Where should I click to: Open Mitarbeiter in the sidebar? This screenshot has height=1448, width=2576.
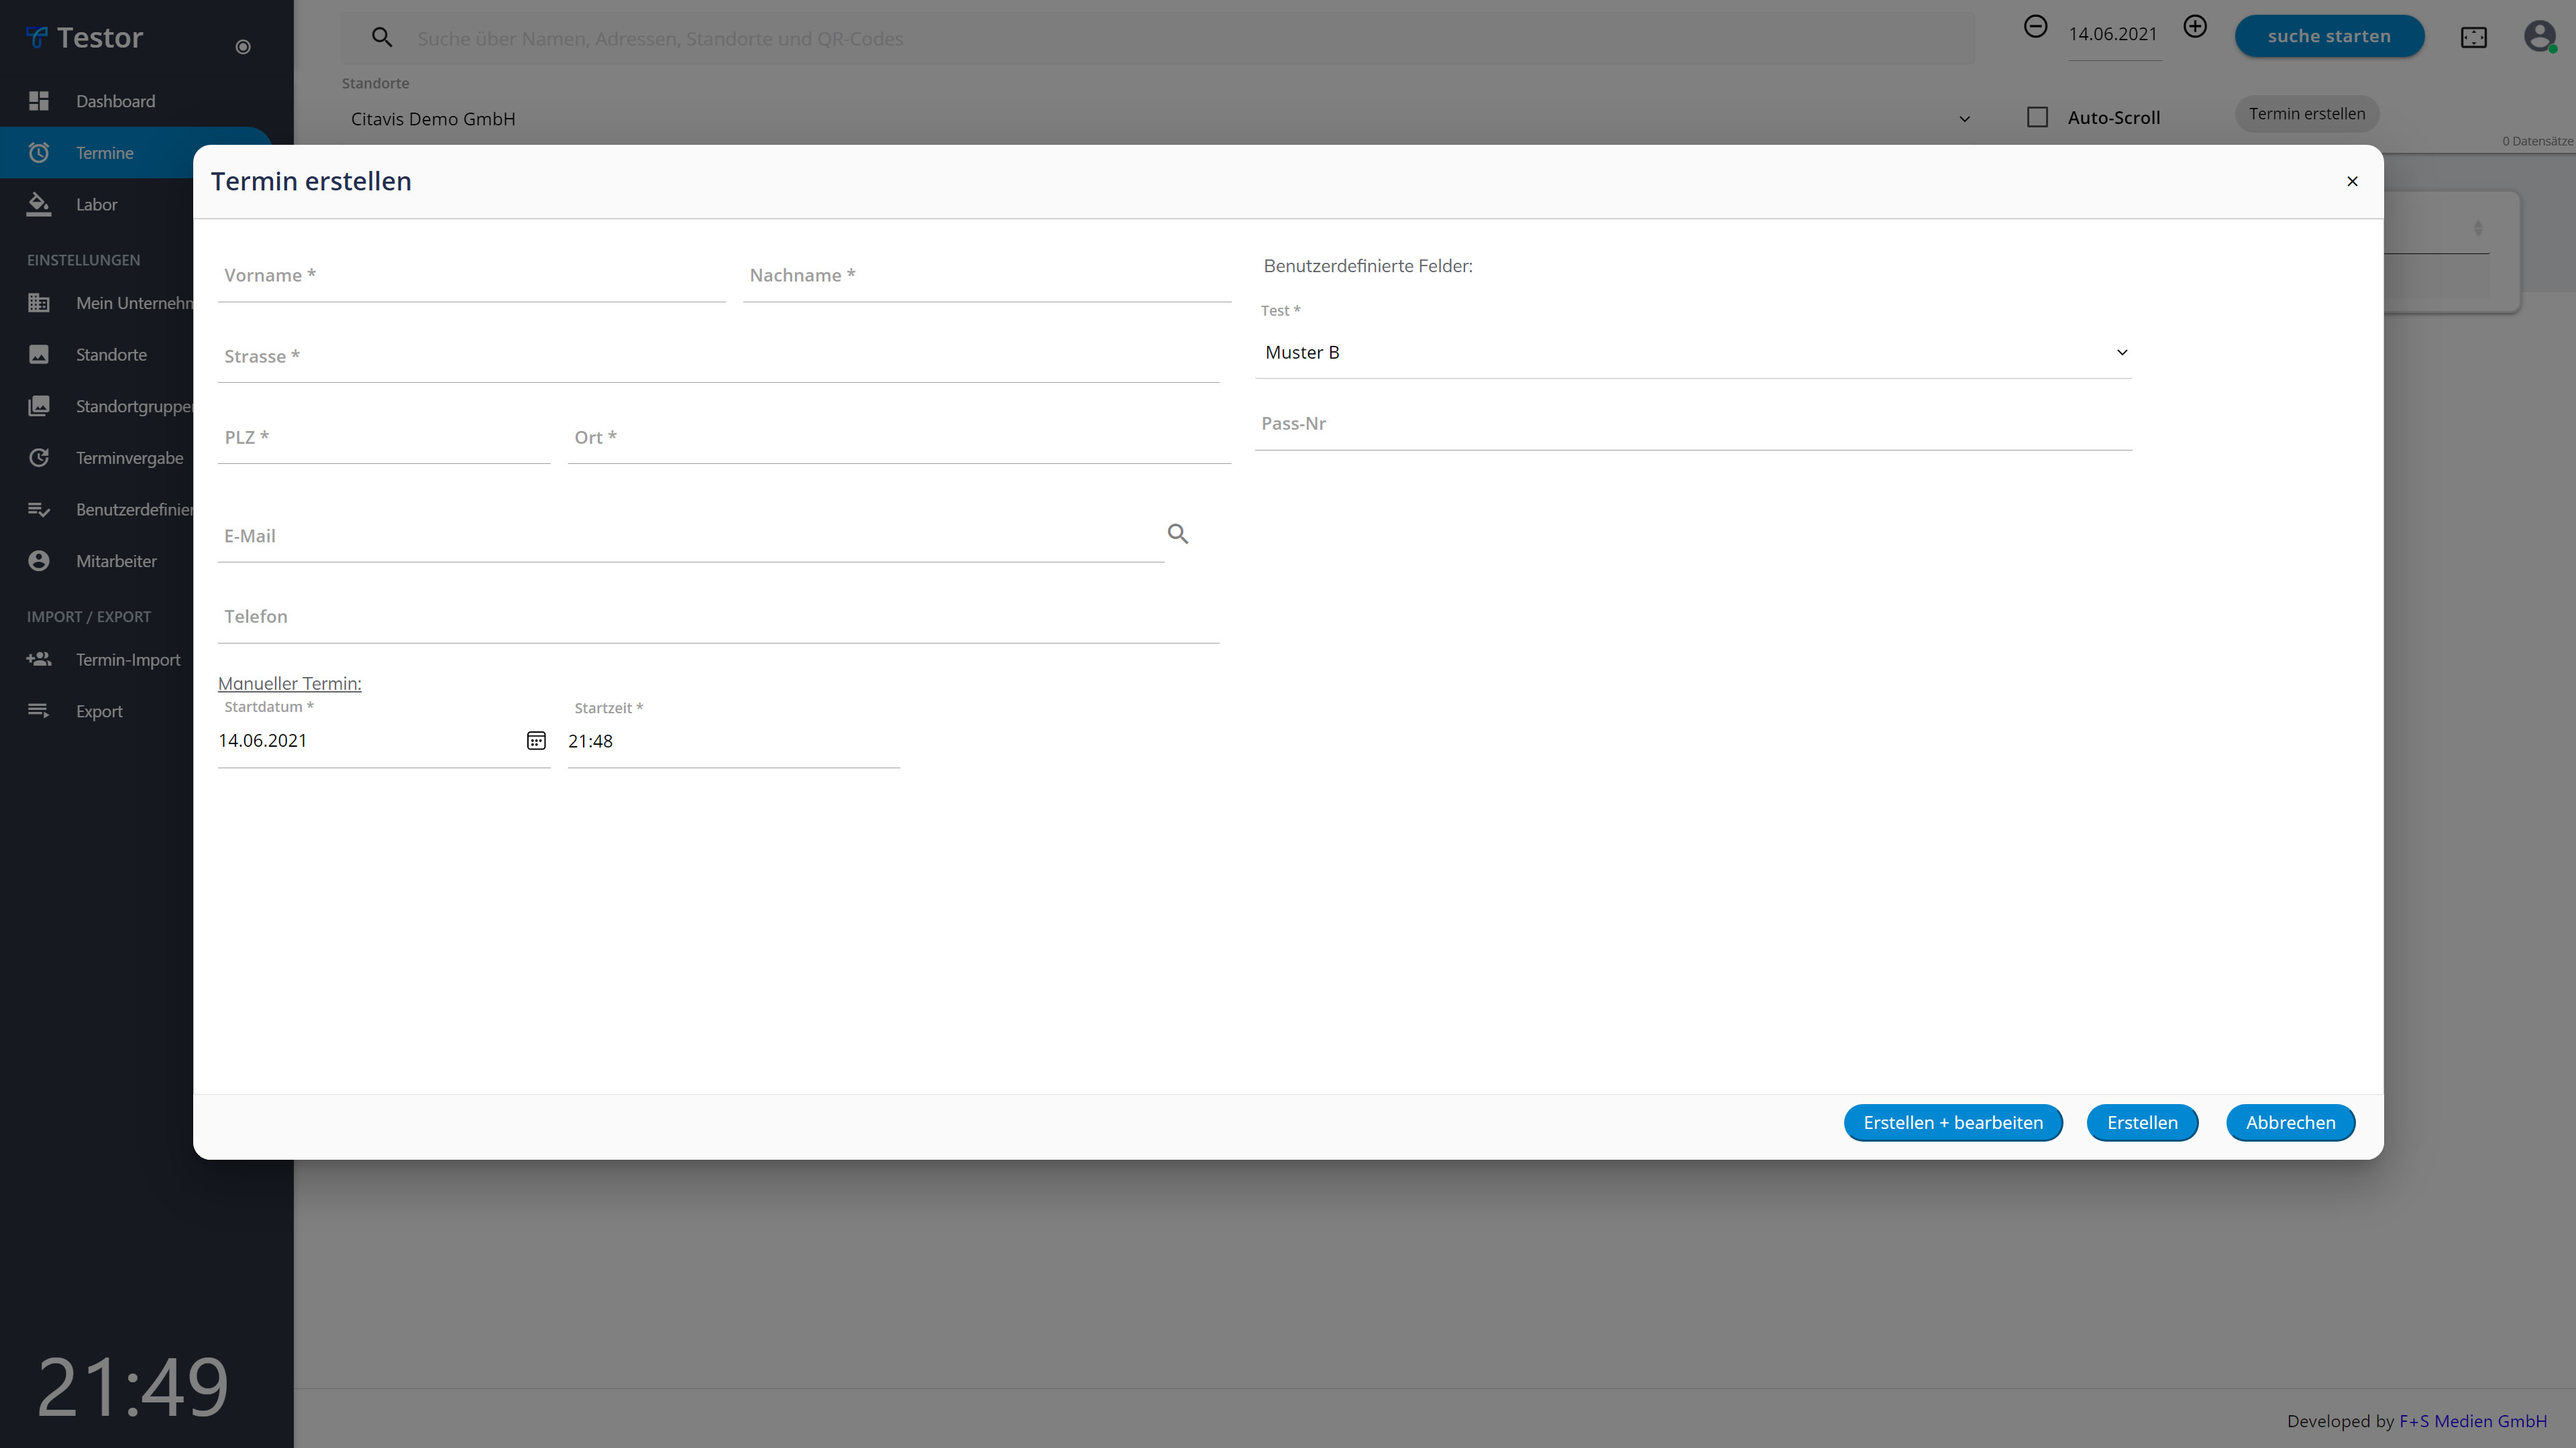click(116, 560)
